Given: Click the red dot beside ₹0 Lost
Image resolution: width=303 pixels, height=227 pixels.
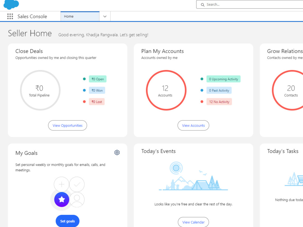Looking at the screenshot, I should (84, 102).
